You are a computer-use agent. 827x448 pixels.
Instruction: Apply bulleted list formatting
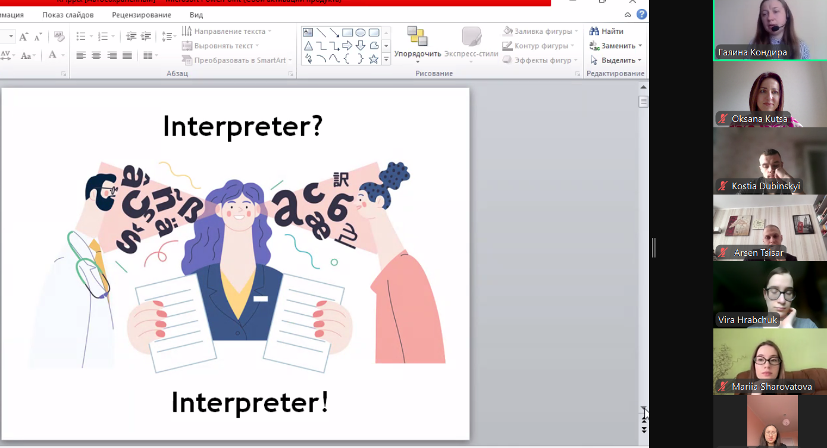81,36
